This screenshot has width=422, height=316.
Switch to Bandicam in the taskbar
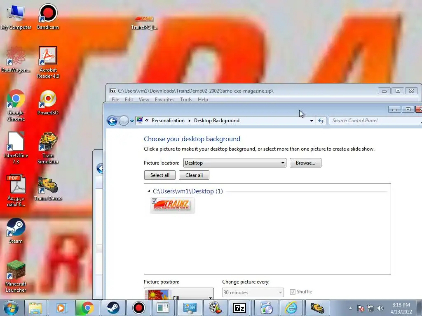(138, 308)
